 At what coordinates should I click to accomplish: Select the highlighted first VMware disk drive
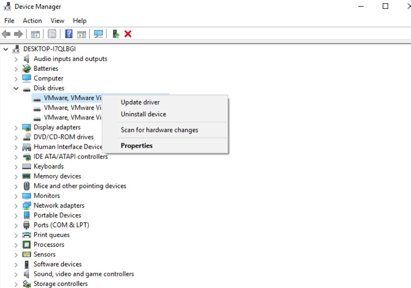point(73,98)
